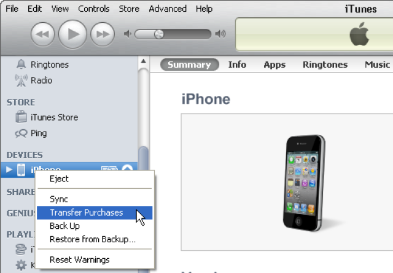The image size is (393, 273).
Task: Click the gear playlist icon in sidebar
Action: (x=21, y=265)
